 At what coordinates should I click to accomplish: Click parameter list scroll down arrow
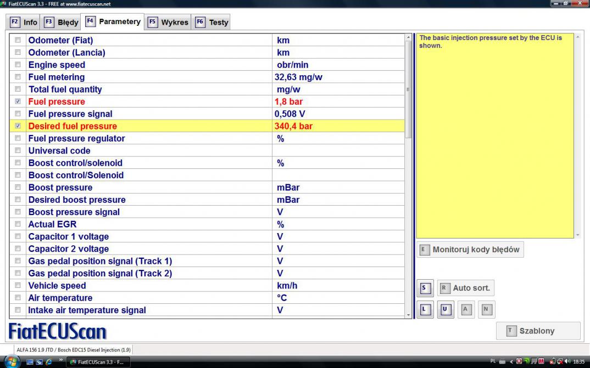pyautogui.click(x=408, y=315)
